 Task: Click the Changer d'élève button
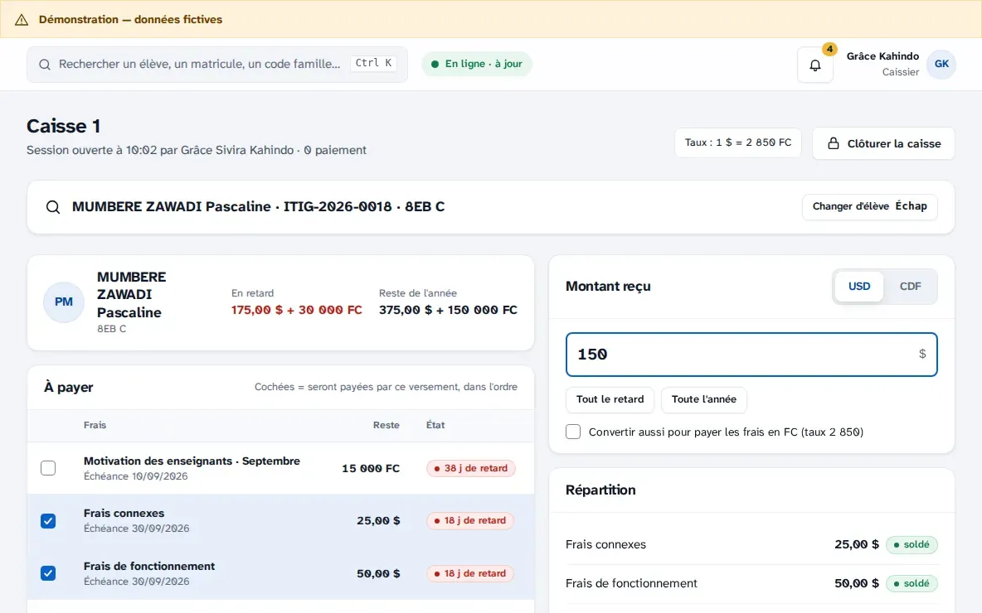(x=869, y=206)
